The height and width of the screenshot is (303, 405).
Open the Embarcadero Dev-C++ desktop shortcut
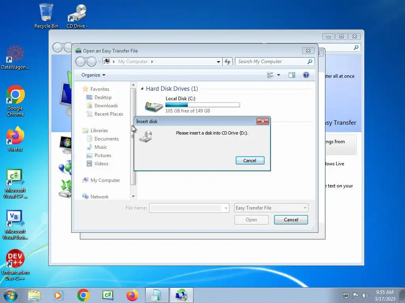(15, 265)
